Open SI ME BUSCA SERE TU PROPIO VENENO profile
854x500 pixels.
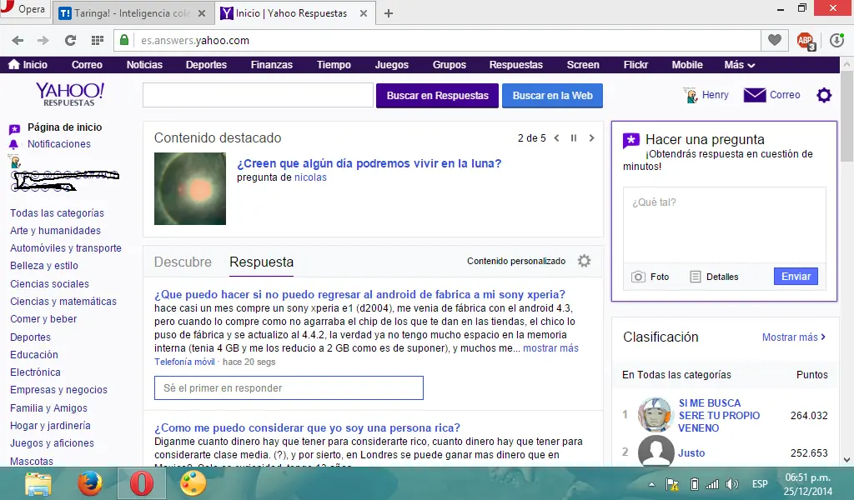point(719,416)
